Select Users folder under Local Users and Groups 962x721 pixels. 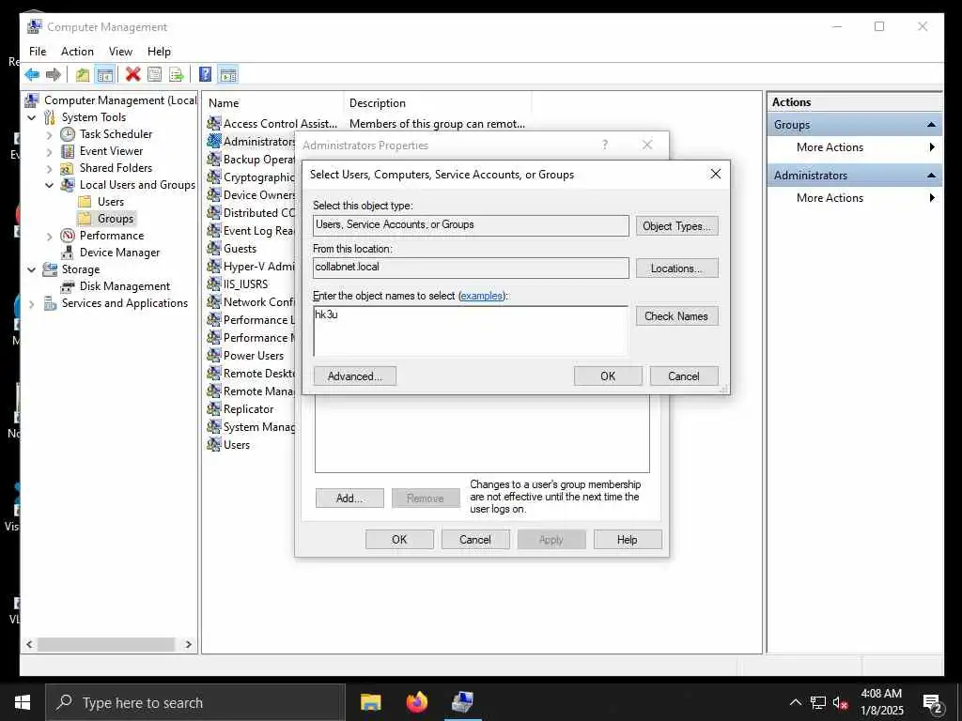click(111, 202)
